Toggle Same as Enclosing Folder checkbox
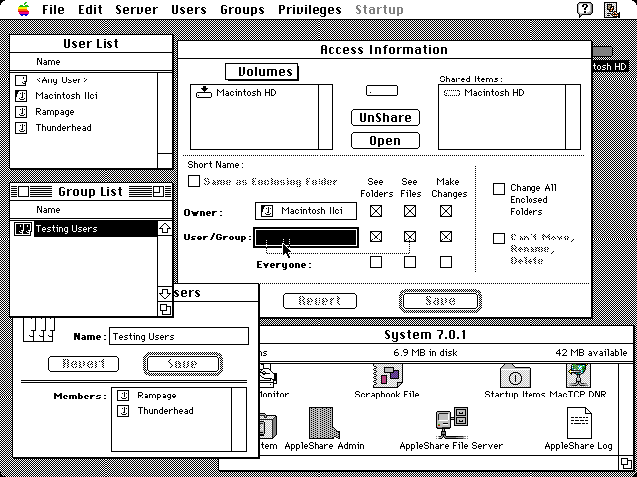This screenshot has height=477, width=637. (194, 181)
